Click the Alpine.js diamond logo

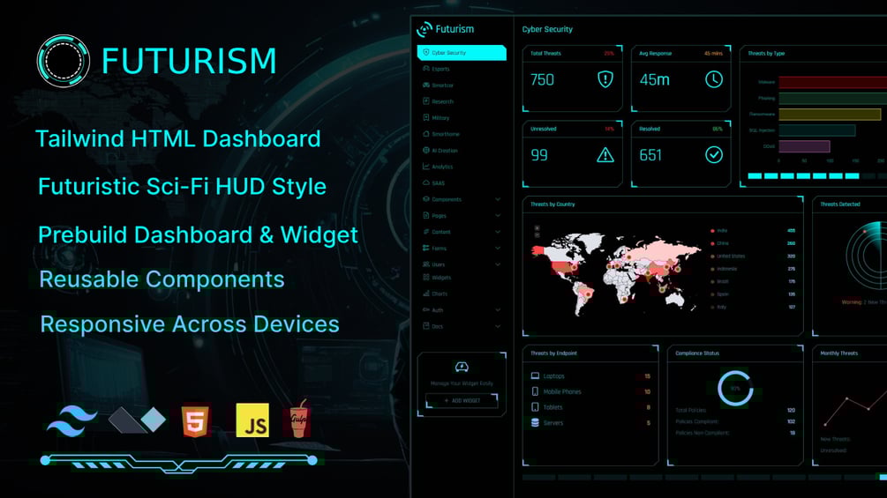(137, 420)
